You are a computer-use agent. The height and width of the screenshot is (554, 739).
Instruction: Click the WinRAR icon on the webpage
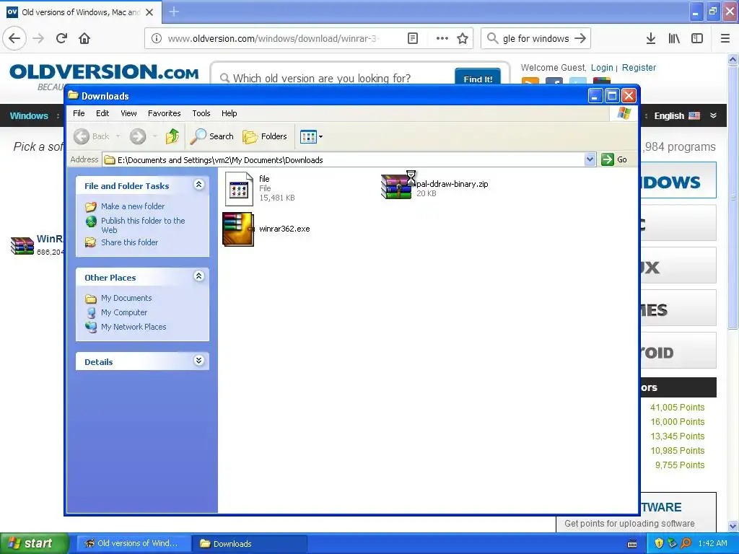point(22,245)
